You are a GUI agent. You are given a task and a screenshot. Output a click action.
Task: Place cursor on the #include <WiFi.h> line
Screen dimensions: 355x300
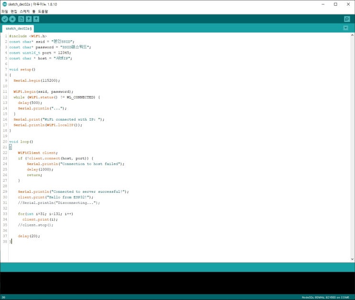(x=28, y=36)
